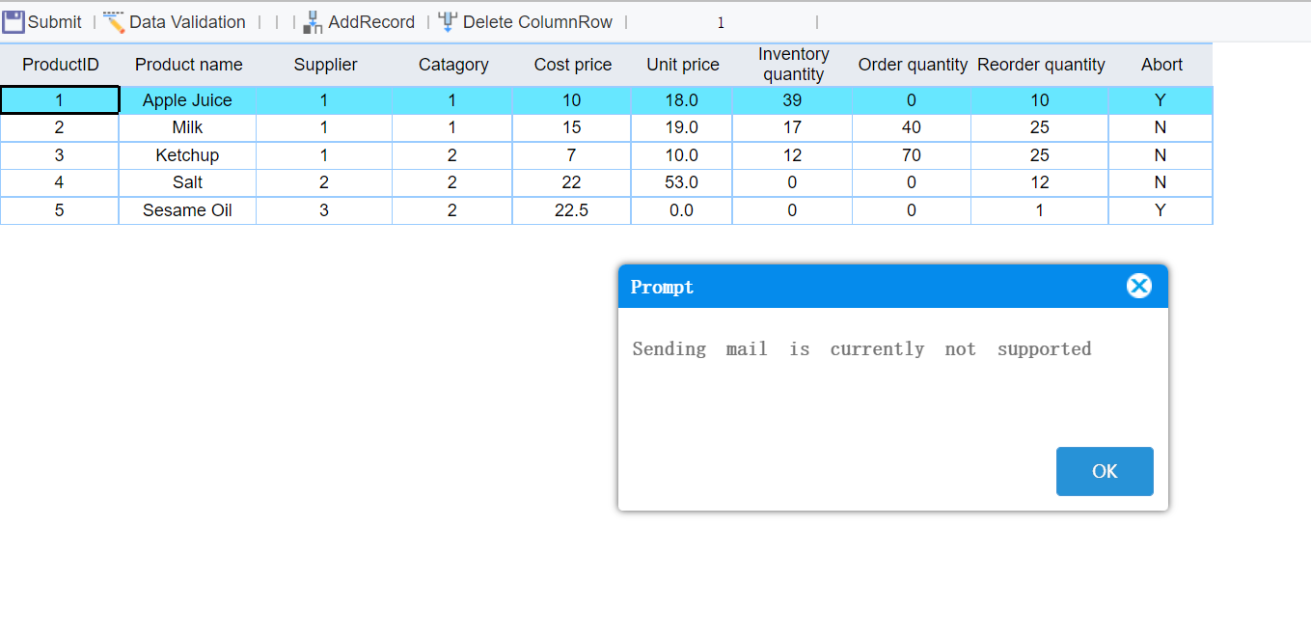Select the Apple Juice product name cell
The height and width of the screenshot is (638, 1311).
188,100
